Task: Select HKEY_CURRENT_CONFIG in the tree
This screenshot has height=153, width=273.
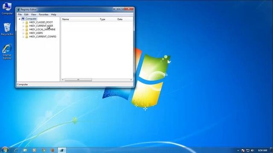Action: tap(43, 37)
